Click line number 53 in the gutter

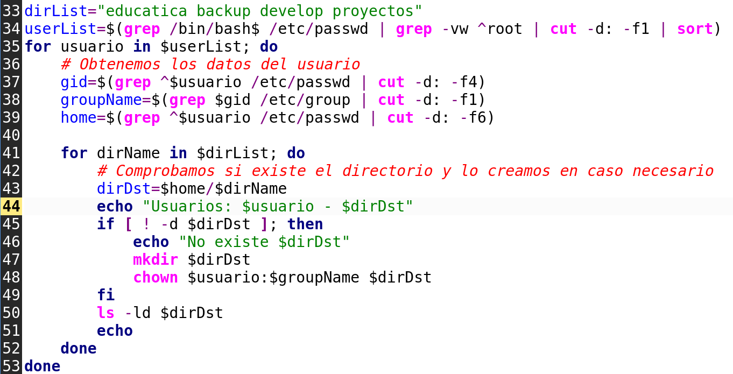click(11, 366)
